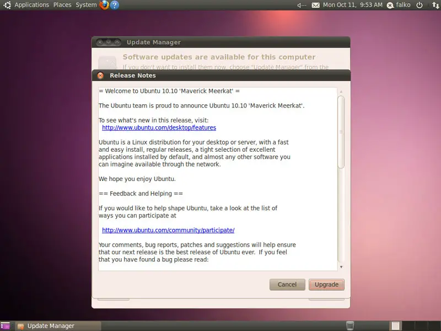Click the release notes scrollbar thumb
Screen dimensions: 441x331
click(x=341, y=132)
